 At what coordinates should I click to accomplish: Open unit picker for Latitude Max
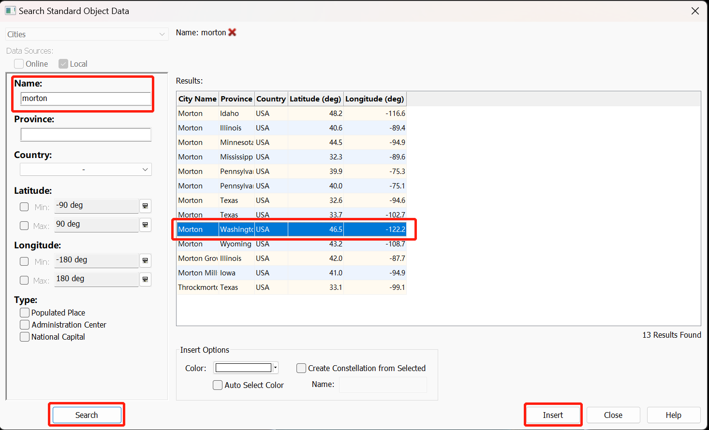pos(145,225)
